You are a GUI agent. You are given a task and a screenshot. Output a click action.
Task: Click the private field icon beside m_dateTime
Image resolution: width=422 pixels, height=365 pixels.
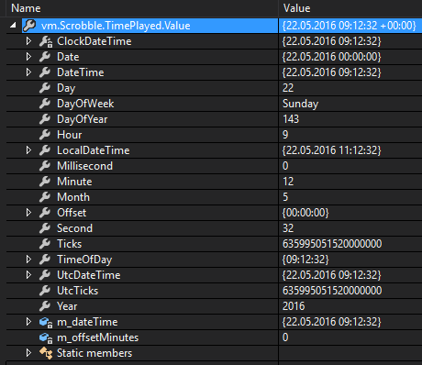point(46,322)
